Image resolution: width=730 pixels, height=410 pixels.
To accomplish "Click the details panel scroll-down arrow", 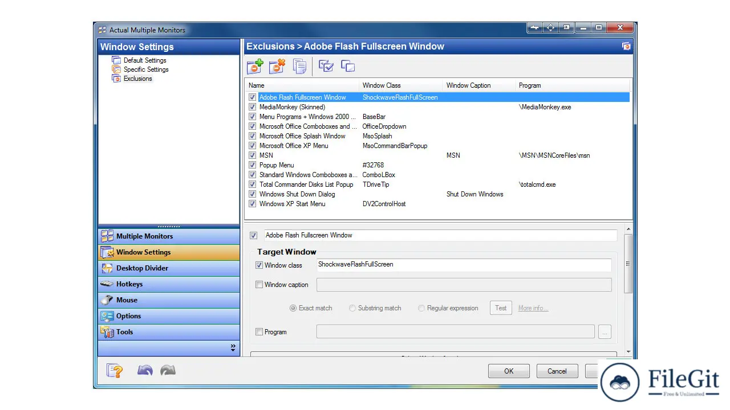I will coord(628,352).
